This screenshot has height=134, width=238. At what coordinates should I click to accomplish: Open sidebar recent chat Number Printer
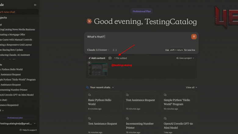(14, 90)
